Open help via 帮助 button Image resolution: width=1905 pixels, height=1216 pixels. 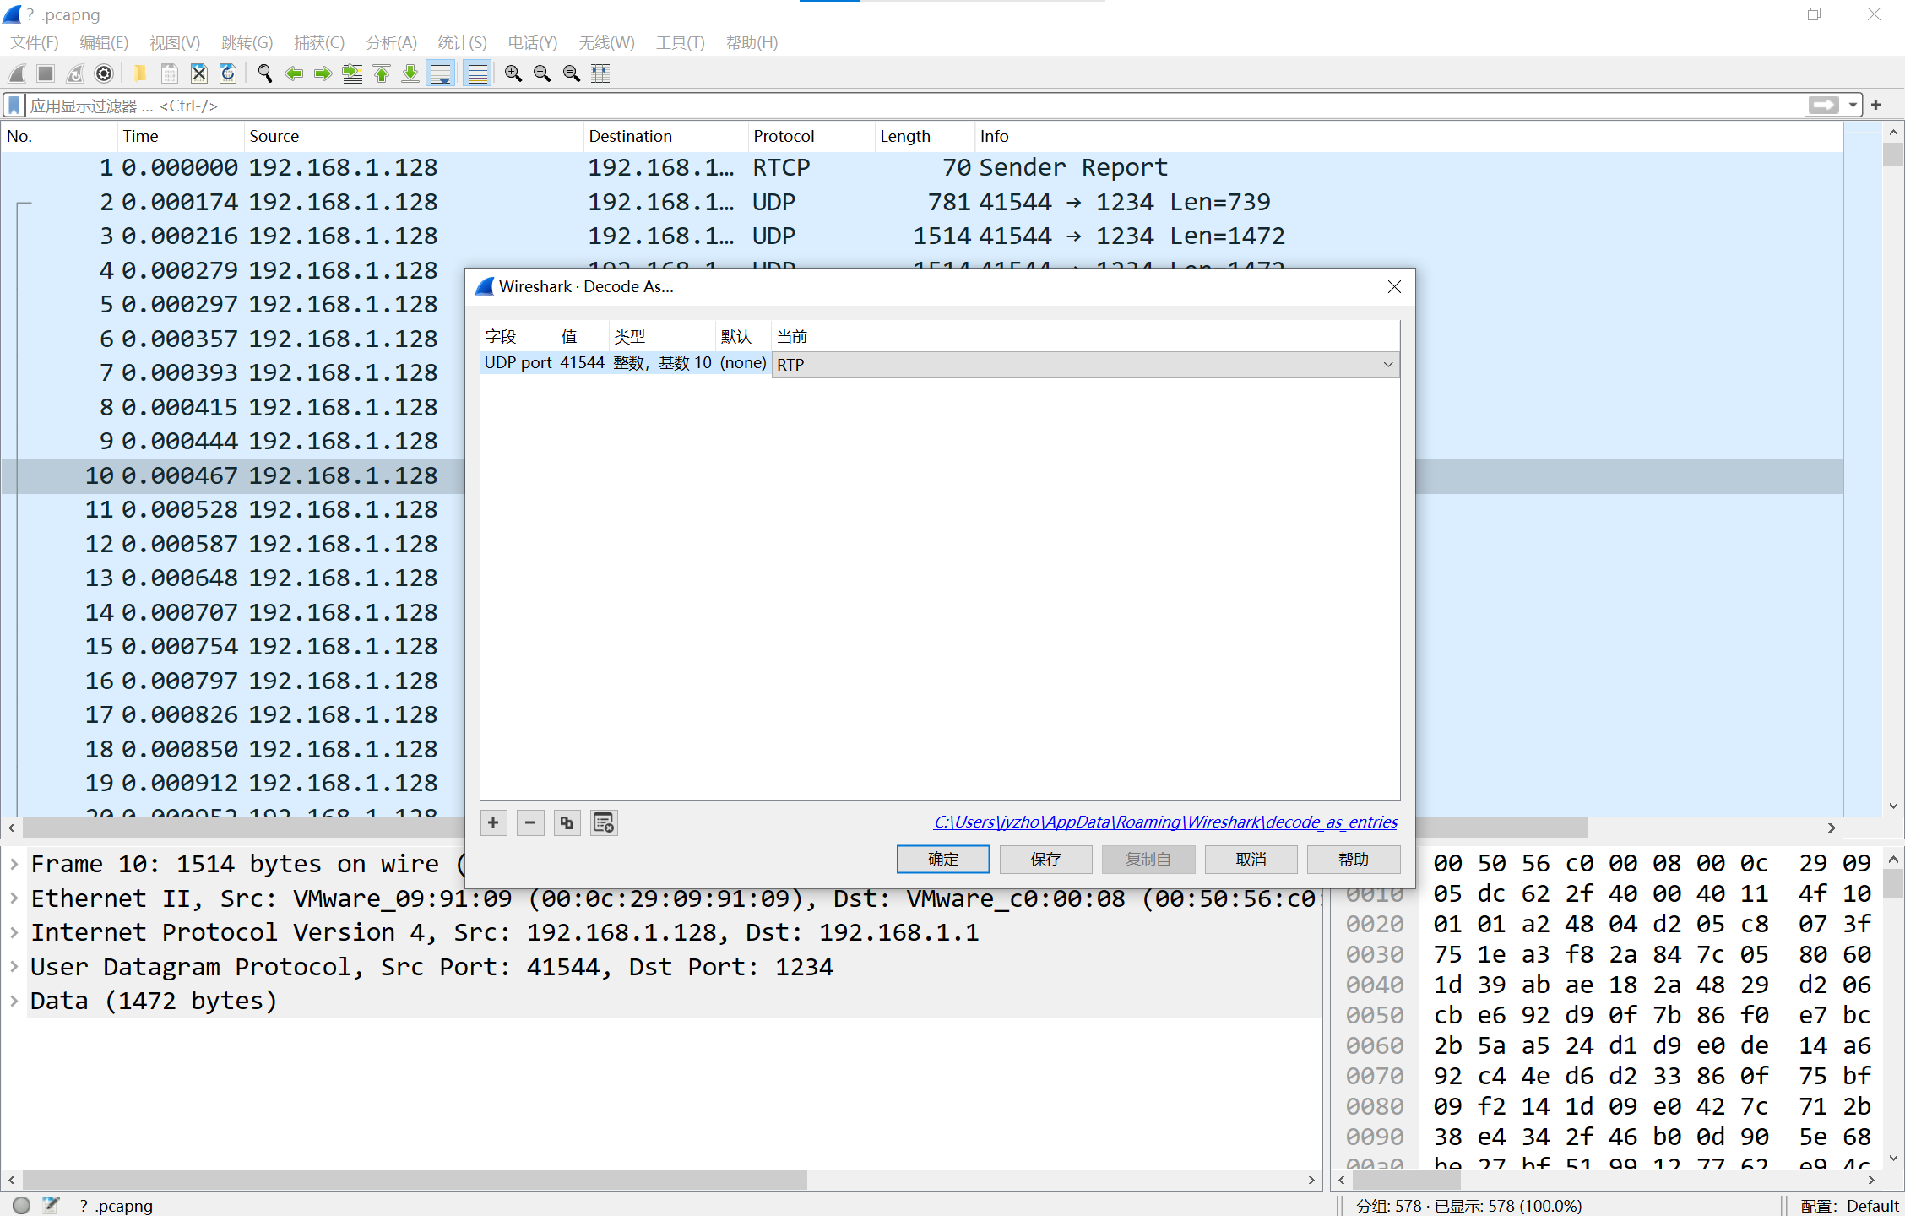[x=1354, y=860]
